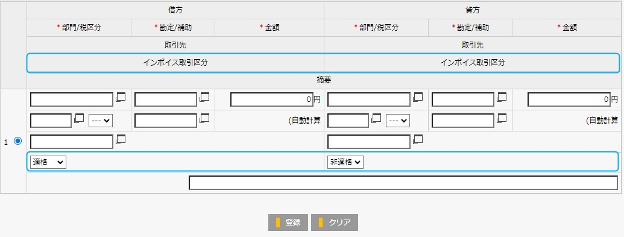624x237 pixels.
Task: Click the 登録 button
Action: (x=288, y=223)
